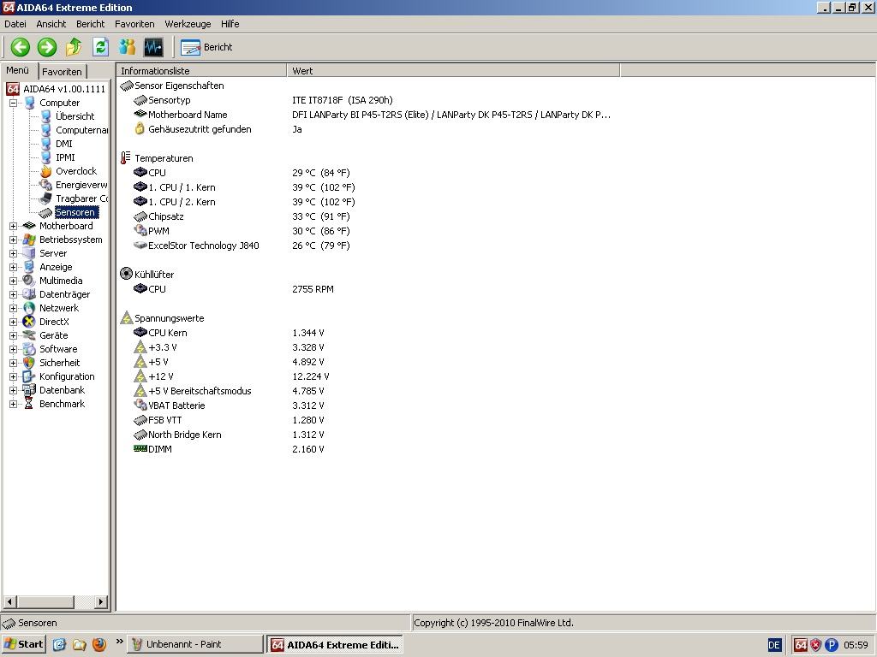Expand the Betriebssystem tree node
This screenshot has height=657, width=877.
pos(13,240)
